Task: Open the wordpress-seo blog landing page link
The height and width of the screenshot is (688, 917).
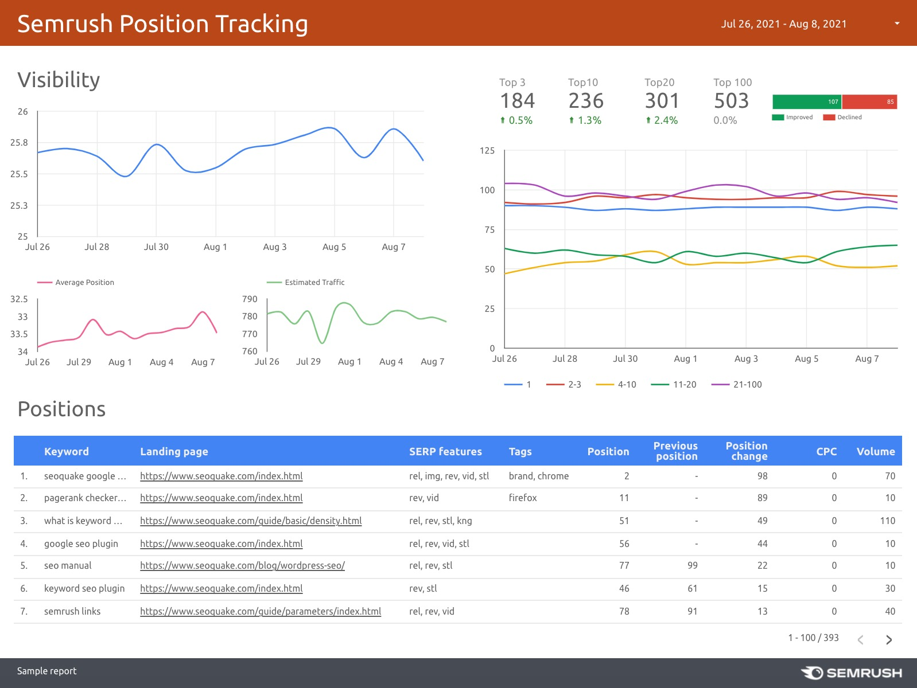Action: tap(242, 565)
